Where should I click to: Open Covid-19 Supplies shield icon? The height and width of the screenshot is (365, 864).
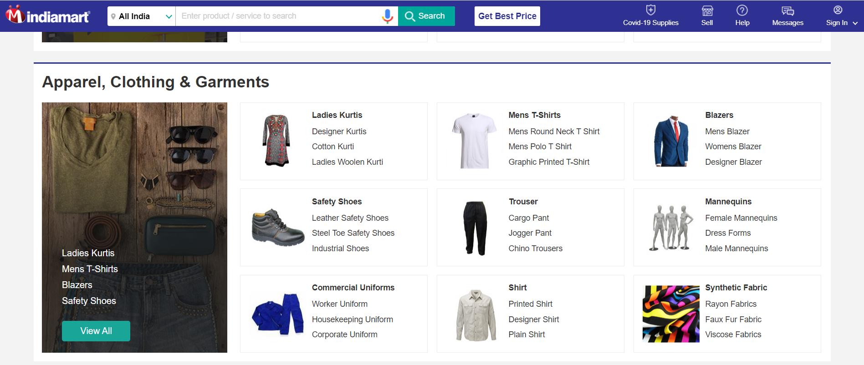coord(650,10)
